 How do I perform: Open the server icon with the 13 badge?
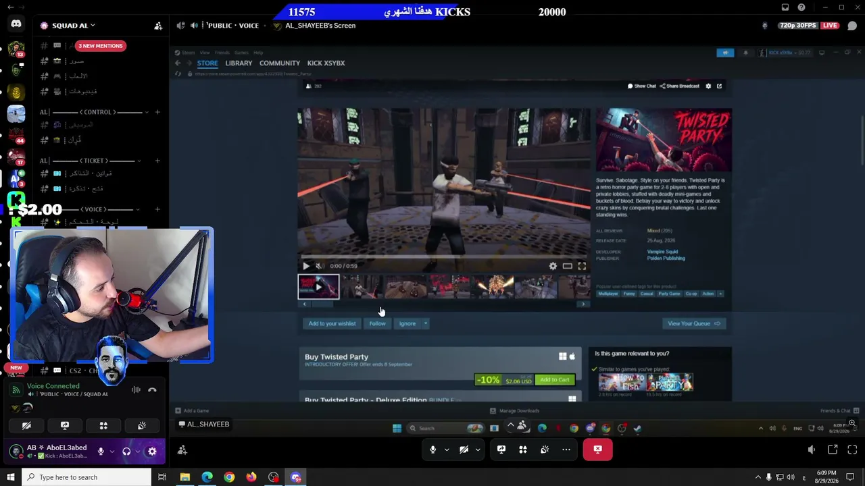tap(16, 49)
